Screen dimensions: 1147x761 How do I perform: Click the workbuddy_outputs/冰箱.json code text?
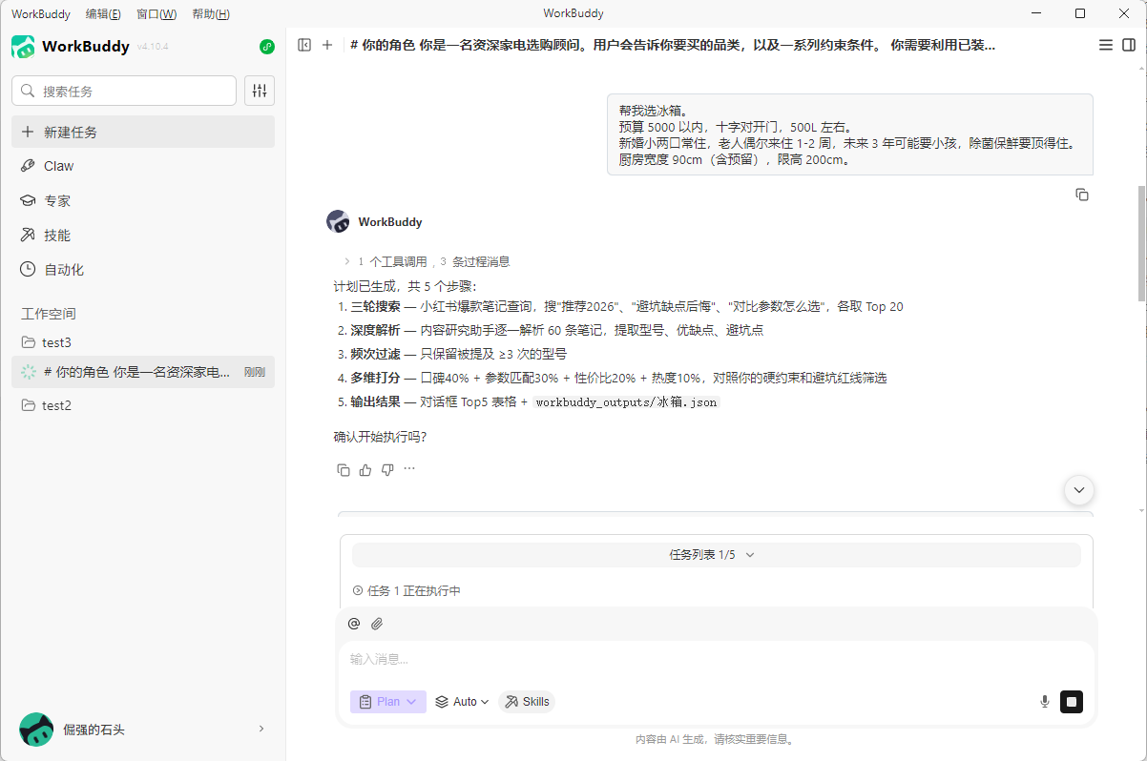[626, 402]
